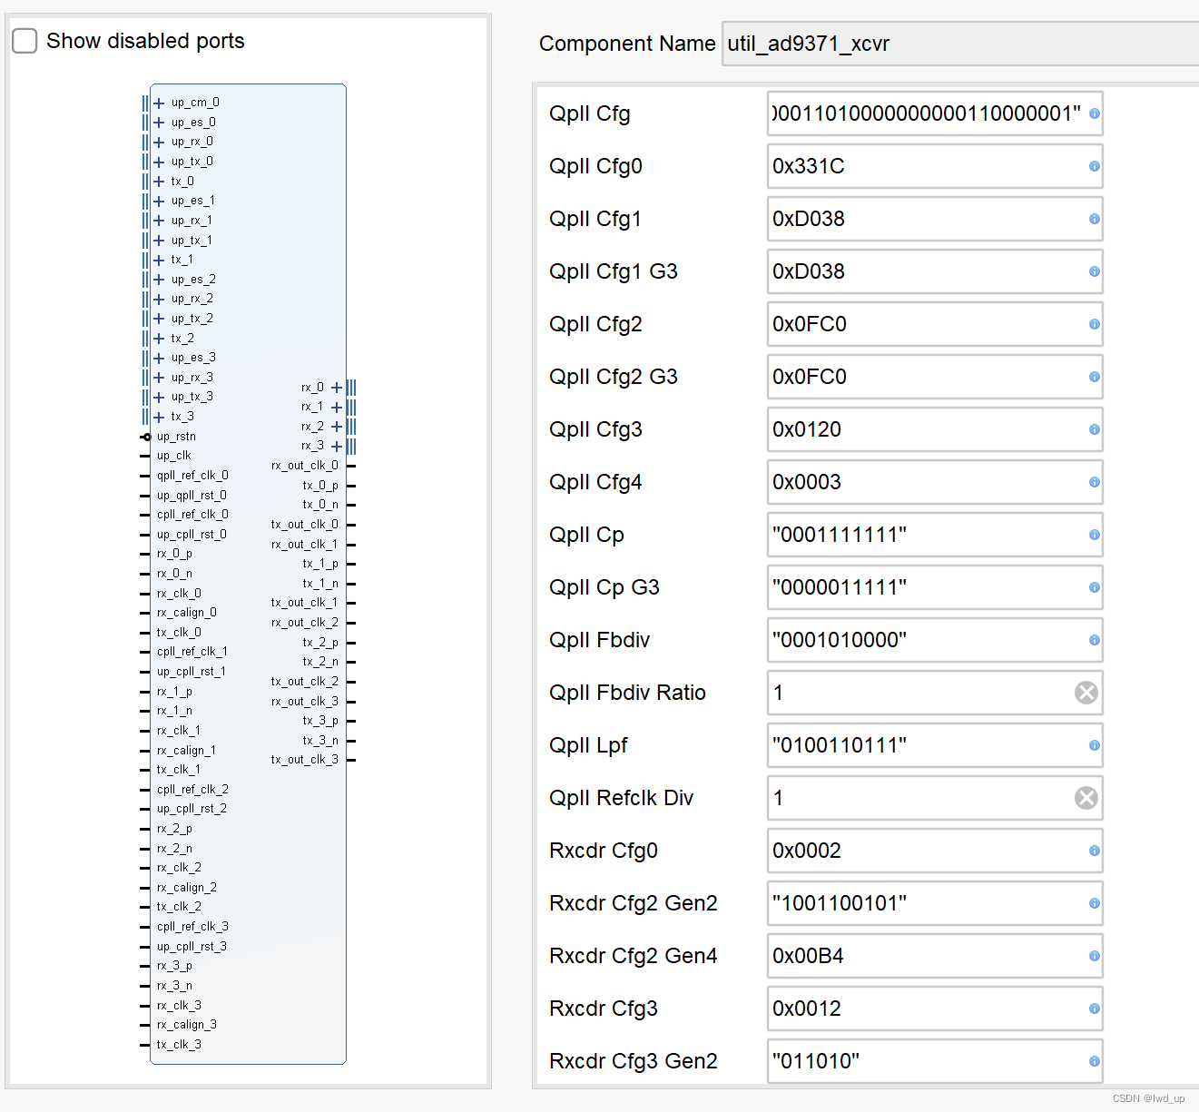Viewport: 1199px width, 1112px height.
Task: Edit the Qpll Cfg2 field showing 0x0FC0
Action: click(x=935, y=324)
